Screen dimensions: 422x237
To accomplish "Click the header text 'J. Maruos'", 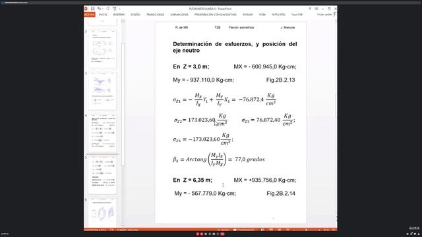I will [x=287, y=28].
